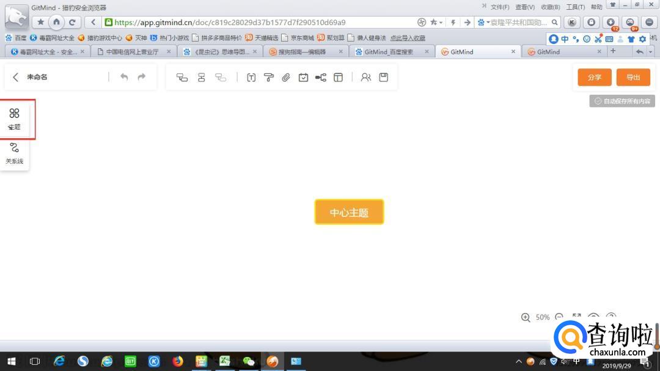The height and width of the screenshot is (371, 660).
Task: Click the browser favorites star button
Action: point(40,23)
